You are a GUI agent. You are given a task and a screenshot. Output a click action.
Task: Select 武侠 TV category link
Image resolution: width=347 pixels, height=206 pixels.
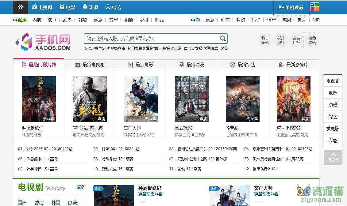67,20
